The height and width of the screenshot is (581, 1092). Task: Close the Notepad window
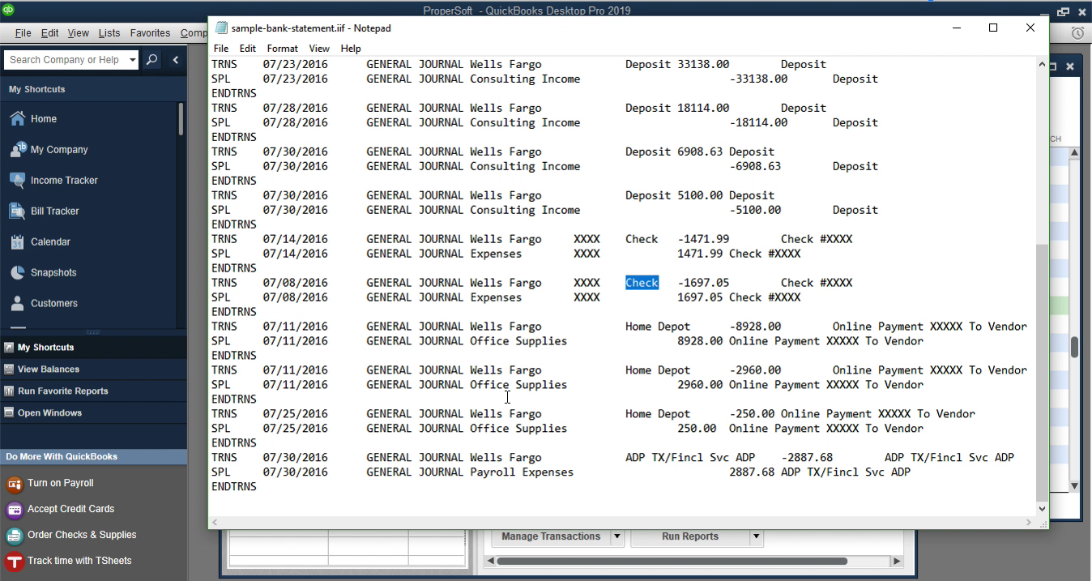point(1030,28)
